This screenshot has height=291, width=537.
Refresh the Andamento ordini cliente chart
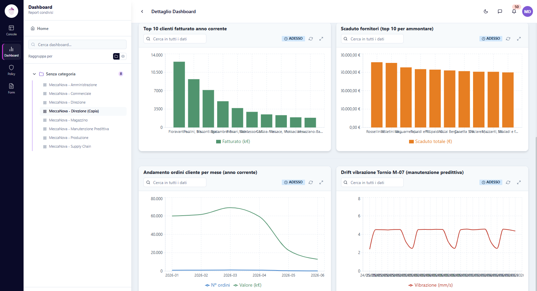coord(311,182)
